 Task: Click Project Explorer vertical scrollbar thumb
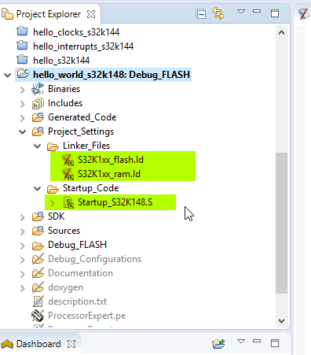click(x=281, y=223)
